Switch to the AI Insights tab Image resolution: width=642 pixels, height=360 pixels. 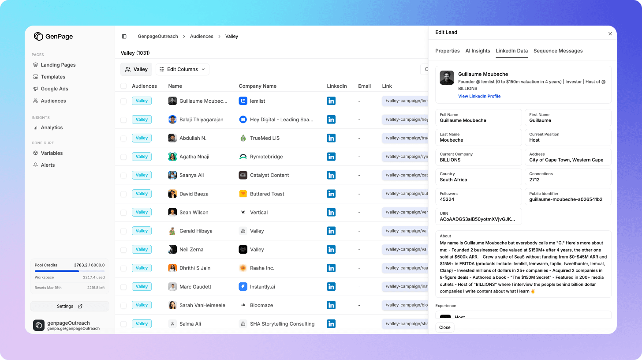[478, 51]
